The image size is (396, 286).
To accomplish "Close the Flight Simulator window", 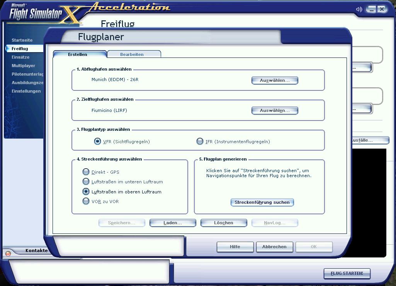I will click(x=382, y=9).
